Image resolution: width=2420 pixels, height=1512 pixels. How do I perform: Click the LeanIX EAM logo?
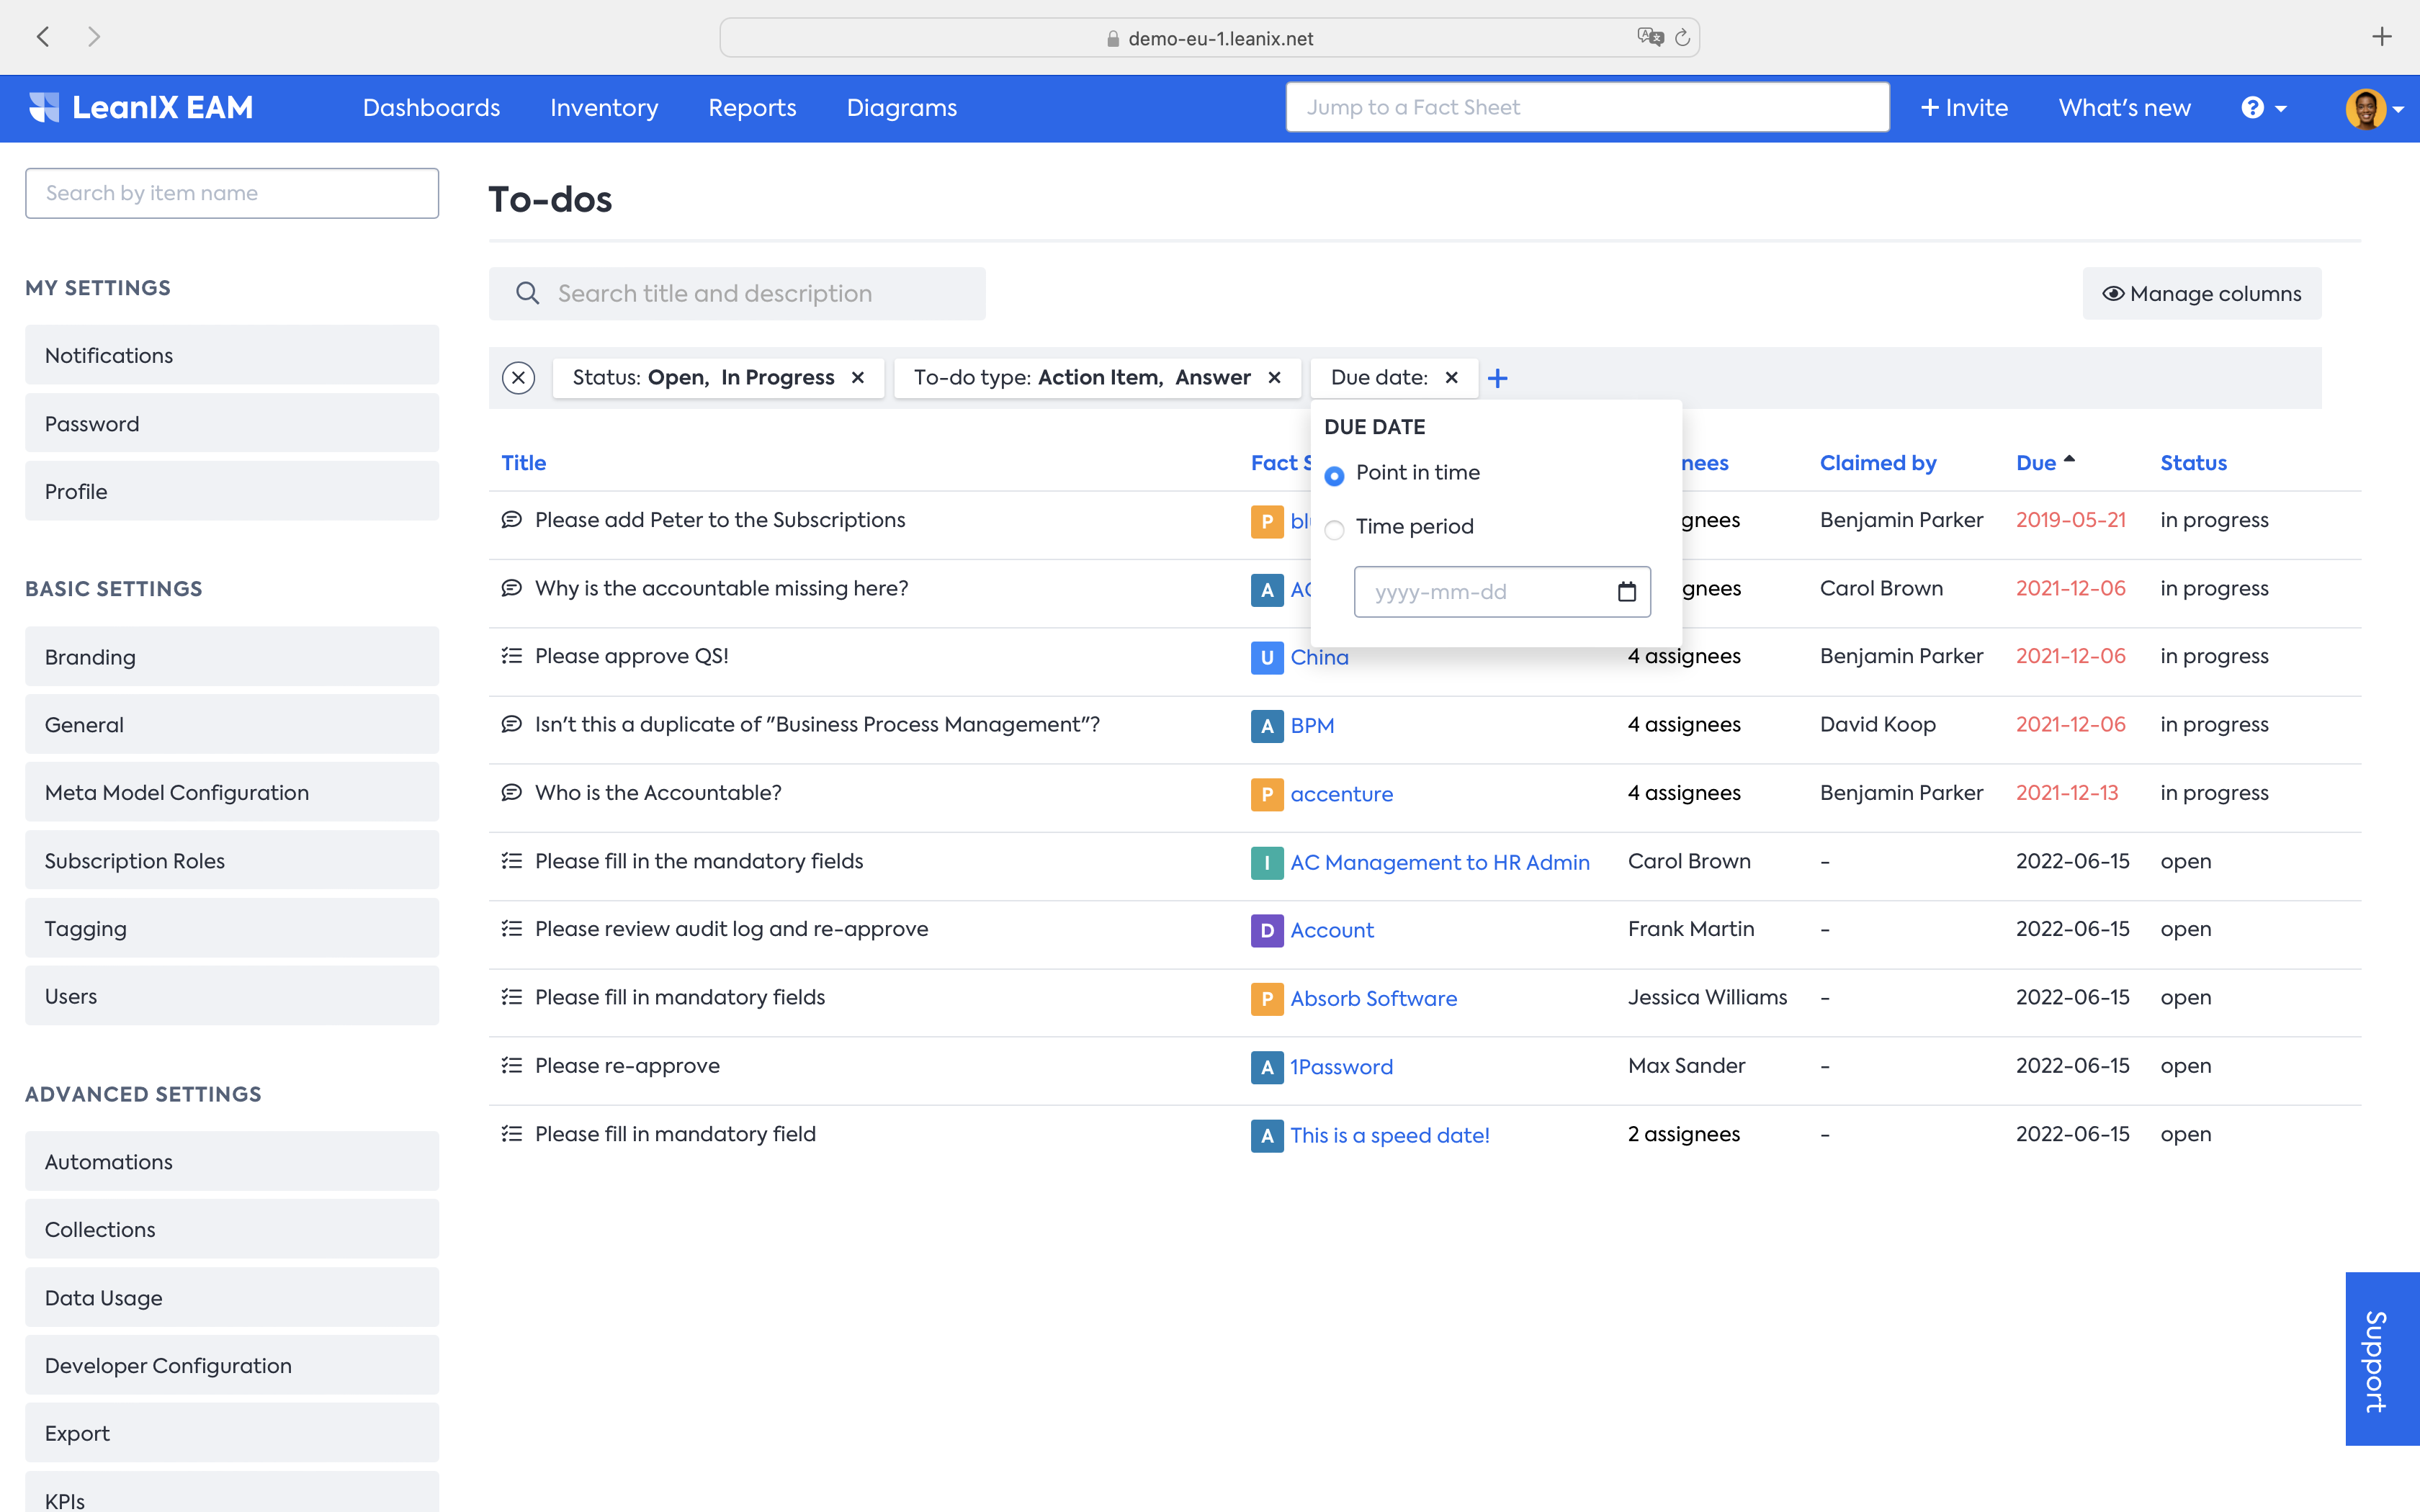coord(141,107)
